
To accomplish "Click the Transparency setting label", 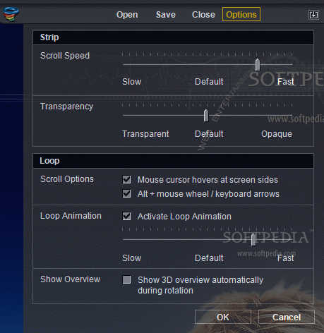I will 66,107.
